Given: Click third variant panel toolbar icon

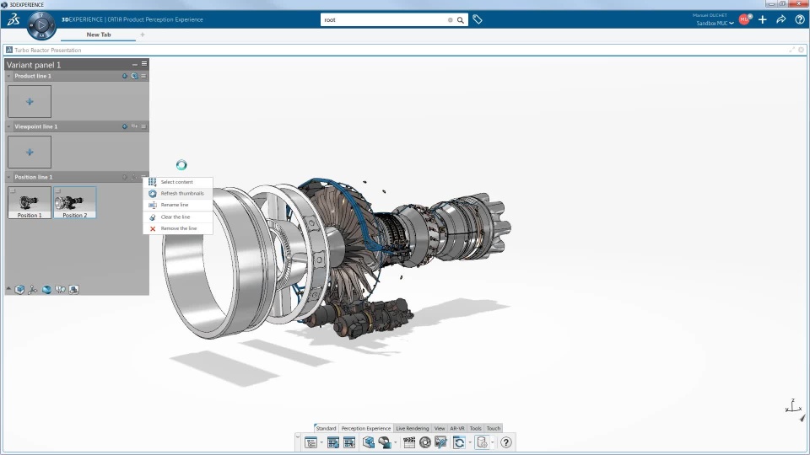Looking at the screenshot, I should (349, 442).
